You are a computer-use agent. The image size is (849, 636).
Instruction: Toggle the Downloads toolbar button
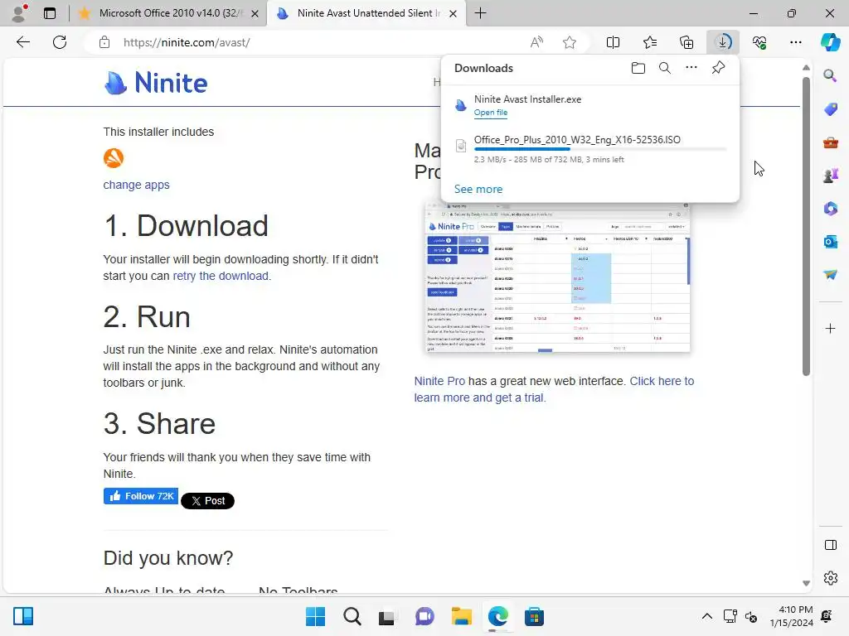pos(723,42)
